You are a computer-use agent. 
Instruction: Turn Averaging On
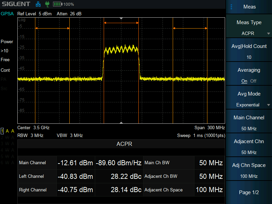(244, 81)
